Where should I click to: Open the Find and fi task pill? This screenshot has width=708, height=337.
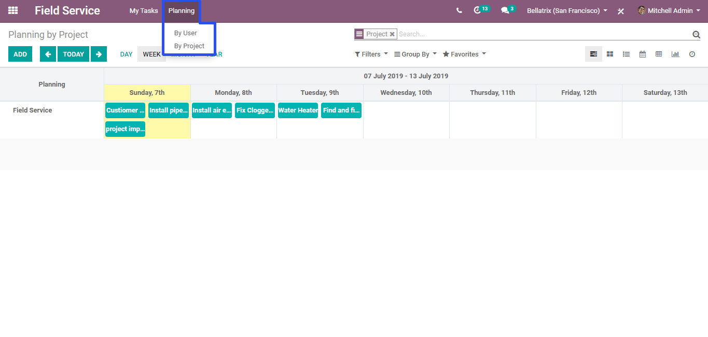pos(341,110)
